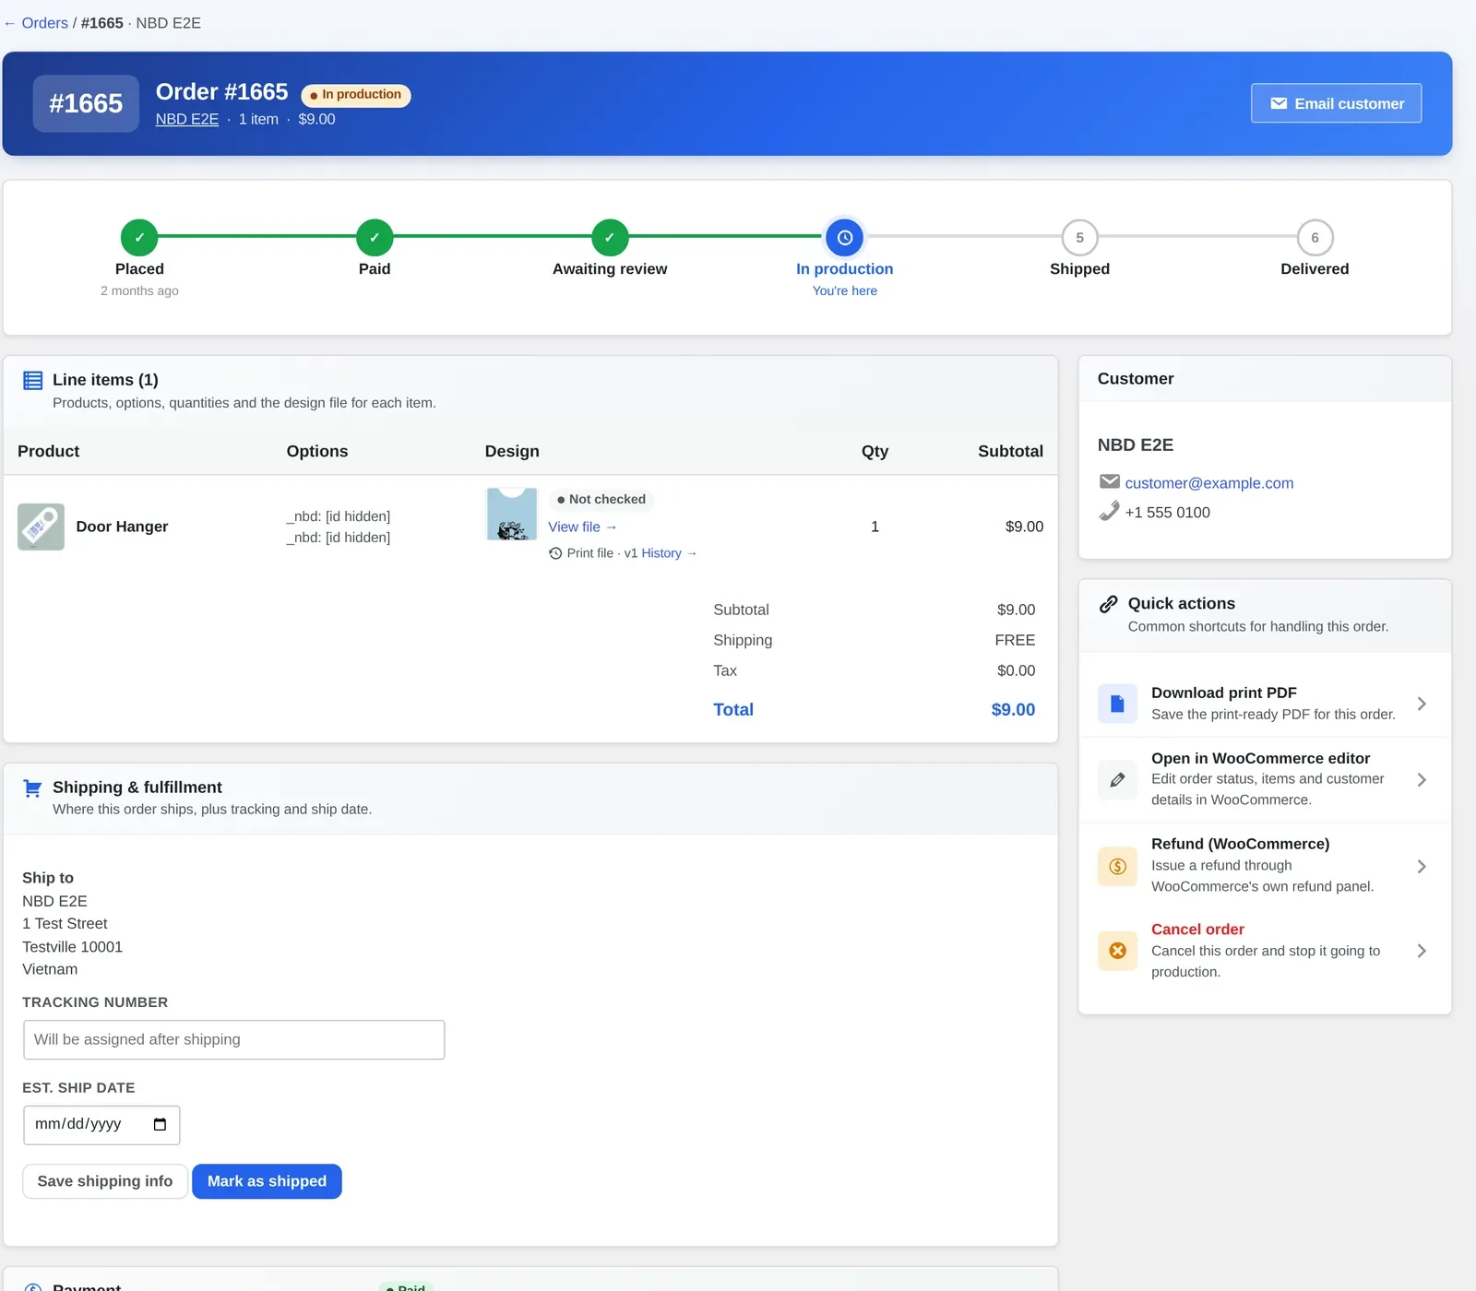Expand the Download print PDF chevron

(1422, 704)
